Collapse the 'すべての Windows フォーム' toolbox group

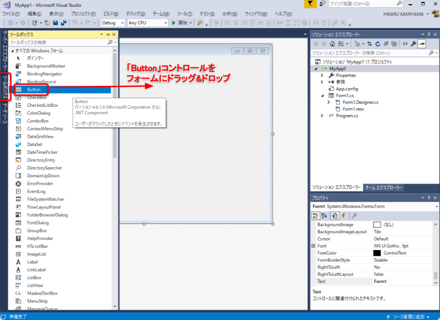(x=12, y=51)
